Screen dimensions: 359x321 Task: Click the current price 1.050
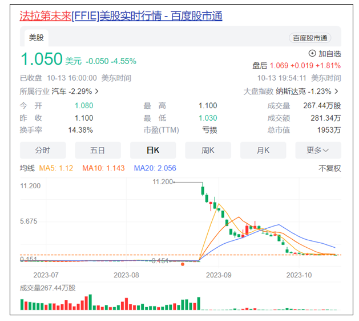tap(42, 59)
